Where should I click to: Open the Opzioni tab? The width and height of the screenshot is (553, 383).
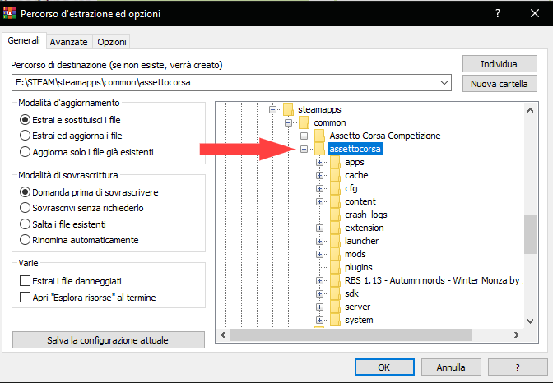[111, 42]
